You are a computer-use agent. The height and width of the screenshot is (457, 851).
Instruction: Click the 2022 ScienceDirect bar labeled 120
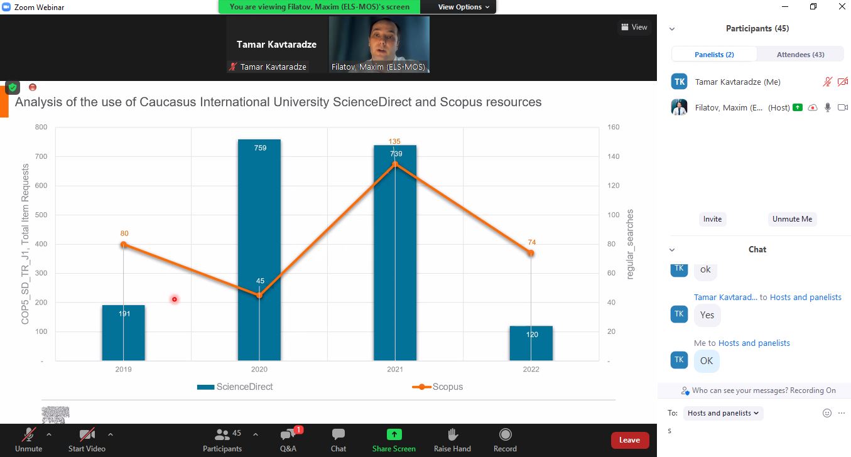pyautogui.click(x=531, y=343)
